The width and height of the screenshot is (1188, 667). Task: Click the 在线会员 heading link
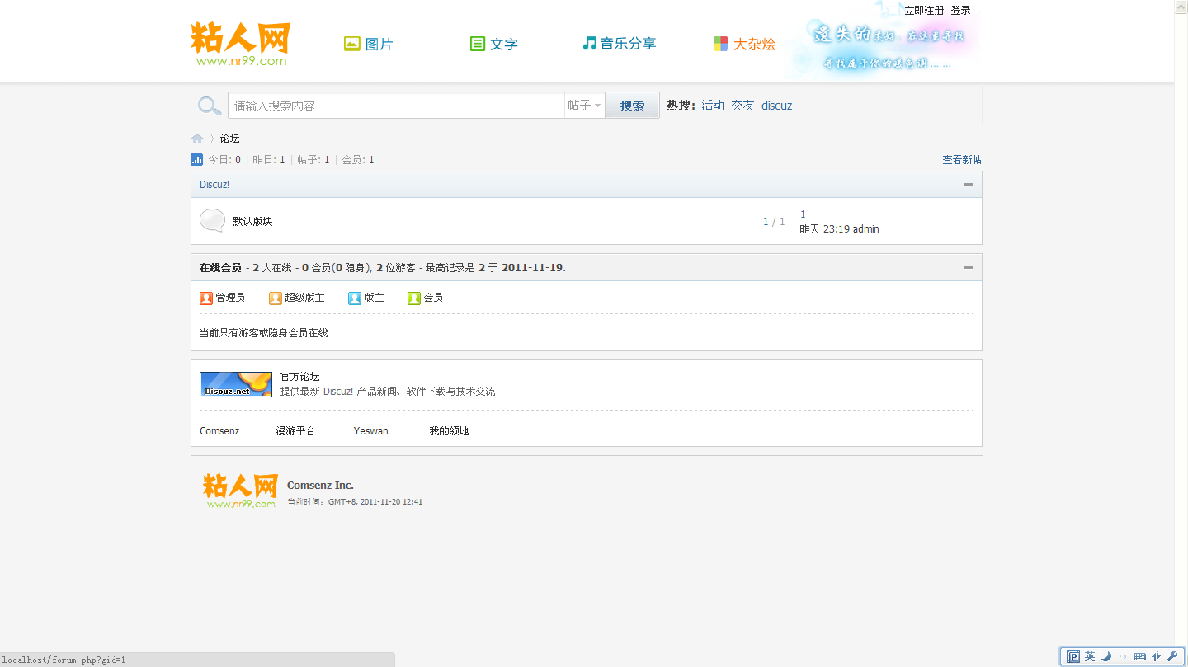pos(220,268)
